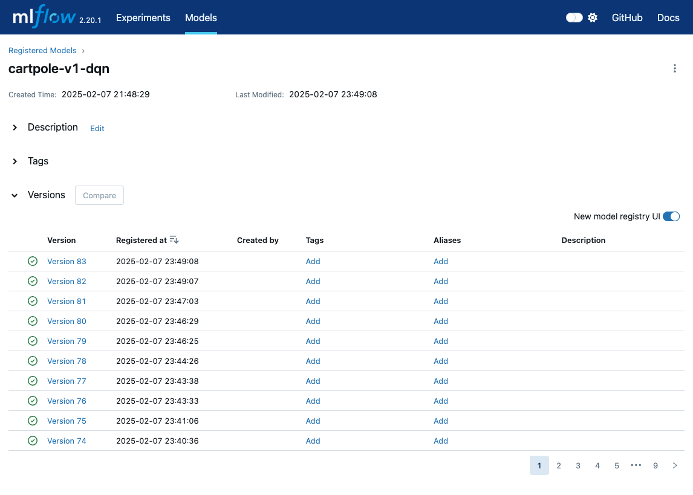The width and height of the screenshot is (693, 495).
Task: Click the ready status icon for Version 78
Action: 33,361
